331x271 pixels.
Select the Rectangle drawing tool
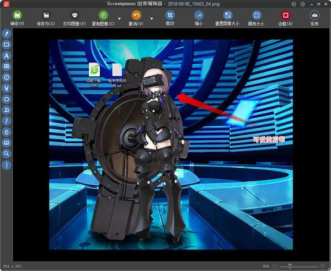pyautogui.click(x=7, y=45)
